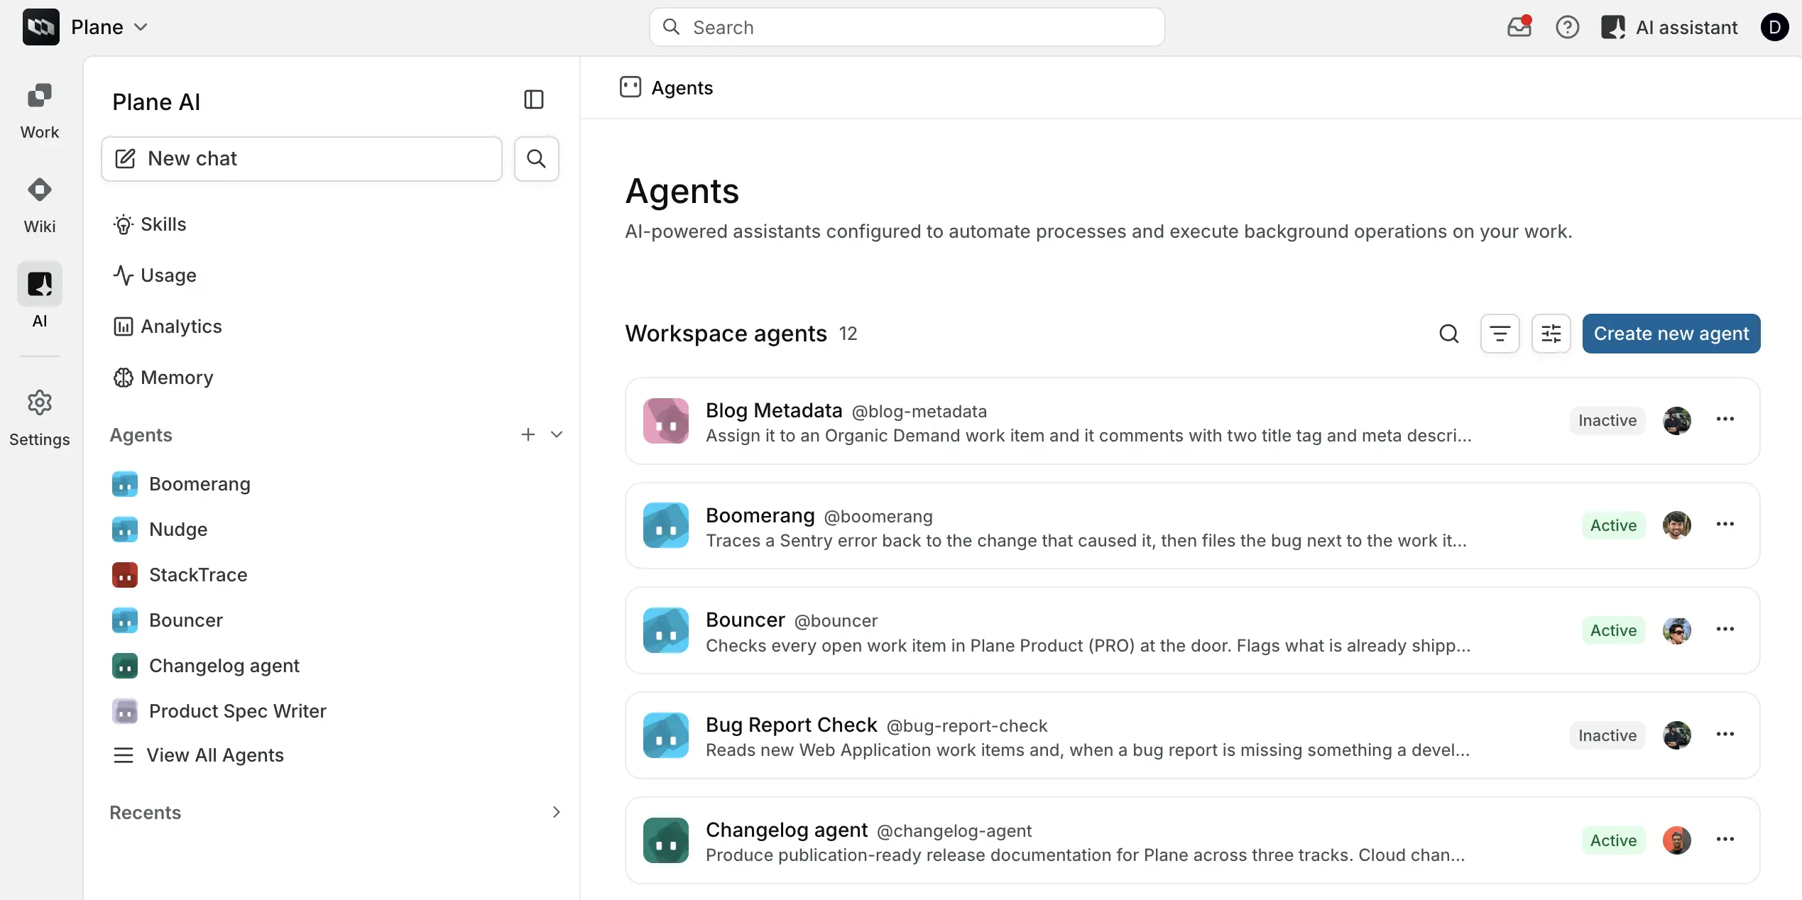
Task: Open Memory in the sidebar
Action: pos(163,378)
